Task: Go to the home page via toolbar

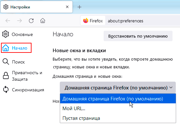Action: coord(43,21)
